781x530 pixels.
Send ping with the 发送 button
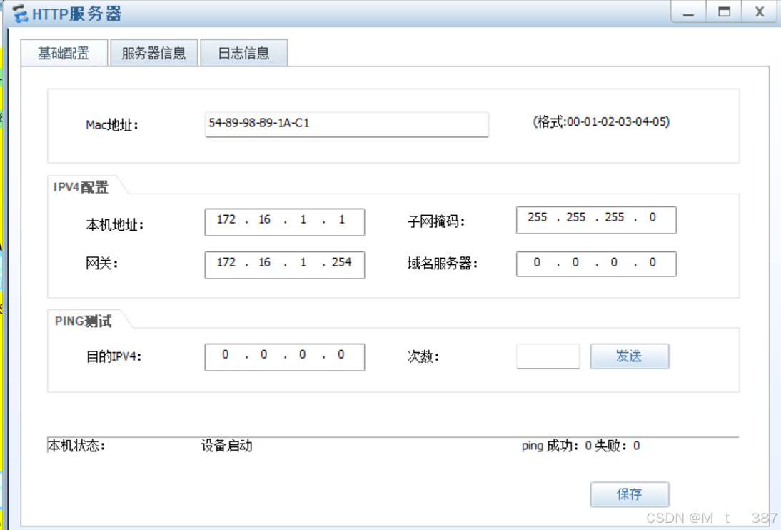tap(630, 356)
